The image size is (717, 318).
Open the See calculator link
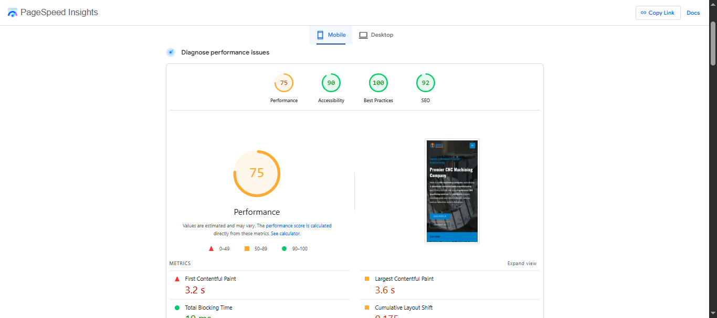(285, 234)
